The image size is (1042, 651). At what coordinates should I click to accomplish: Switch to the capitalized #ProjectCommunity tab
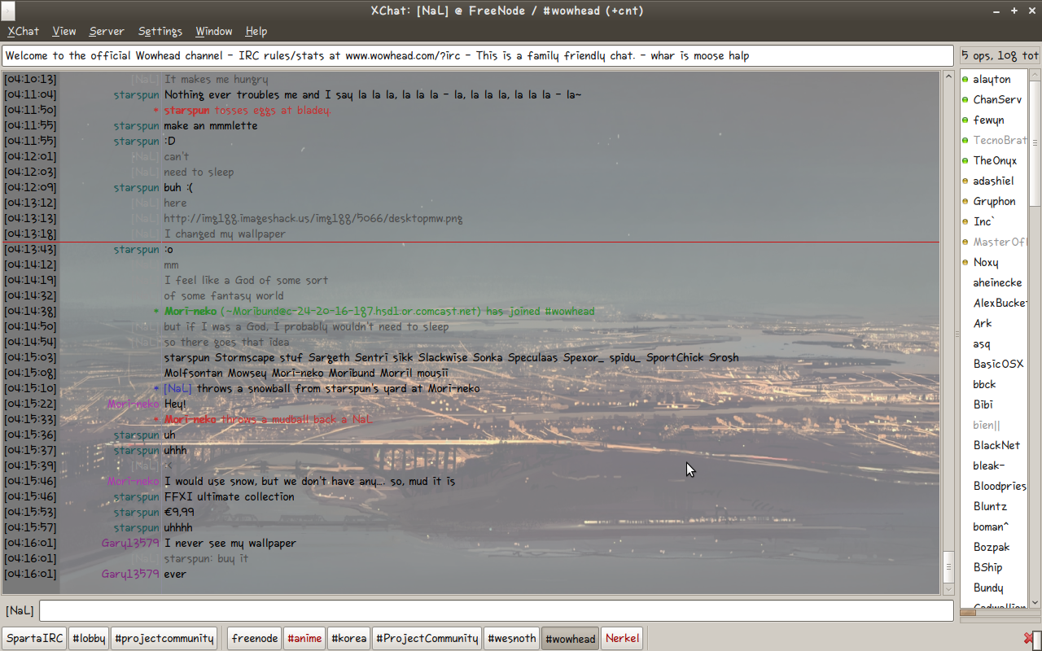[x=427, y=638]
